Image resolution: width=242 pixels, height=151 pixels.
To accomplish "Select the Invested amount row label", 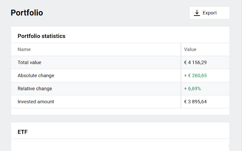I will pyautogui.click(x=36, y=102).
